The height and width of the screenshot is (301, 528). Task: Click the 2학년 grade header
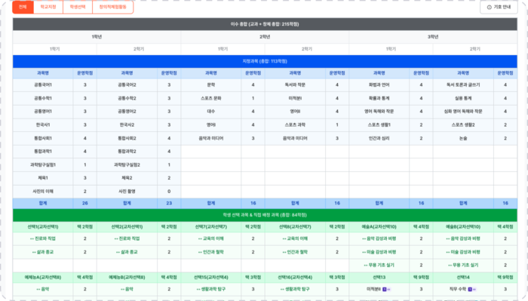265,37
